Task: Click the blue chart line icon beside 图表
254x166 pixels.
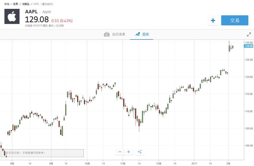Action: (137, 34)
